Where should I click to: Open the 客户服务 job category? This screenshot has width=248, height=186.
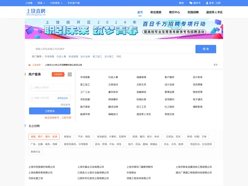[x=169, y=77]
